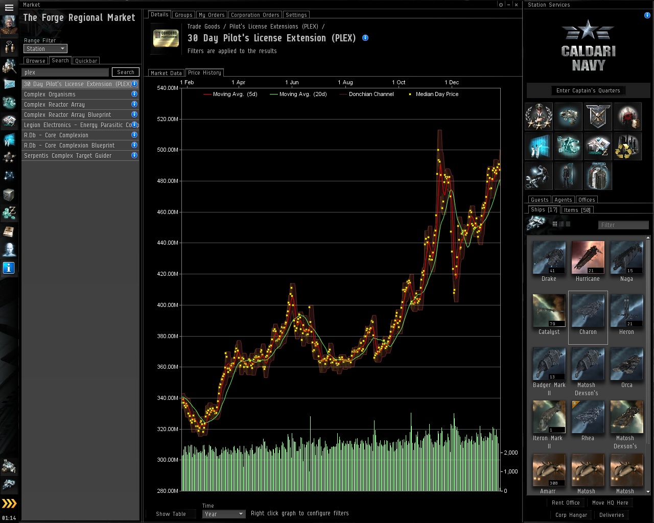The image size is (654, 523).
Task: Click Pilot's License Extensions (PLEX) breadcrumb
Action: coord(274,27)
